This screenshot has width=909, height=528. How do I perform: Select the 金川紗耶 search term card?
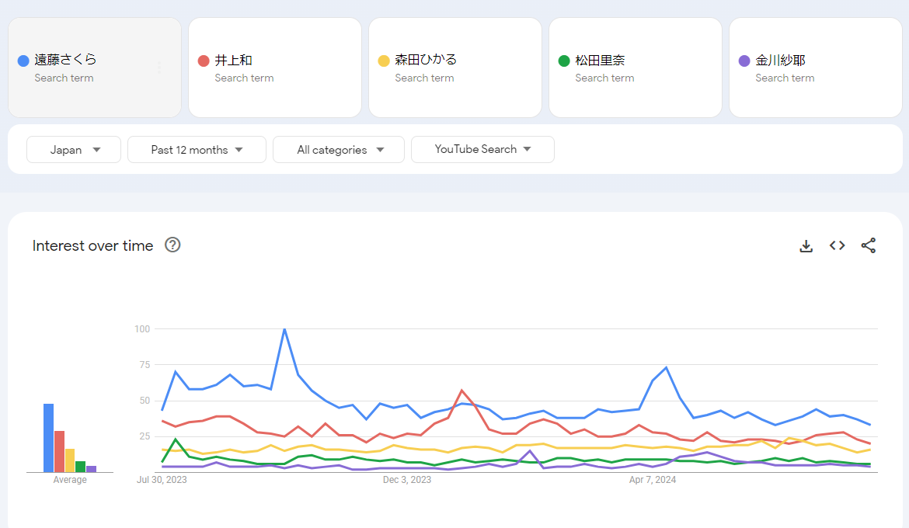pyautogui.click(x=816, y=68)
